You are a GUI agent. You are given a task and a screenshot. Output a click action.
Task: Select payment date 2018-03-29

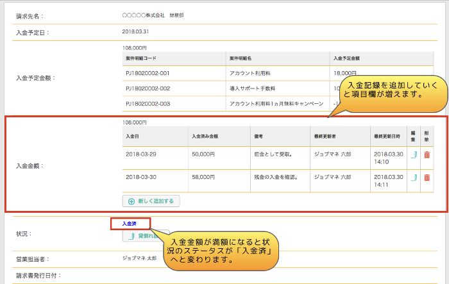[x=141, y=155]
